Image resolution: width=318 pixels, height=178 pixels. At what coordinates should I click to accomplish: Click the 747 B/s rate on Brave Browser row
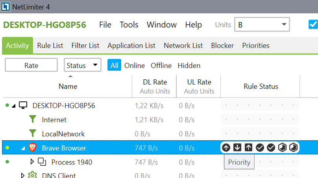coord(146,148)
